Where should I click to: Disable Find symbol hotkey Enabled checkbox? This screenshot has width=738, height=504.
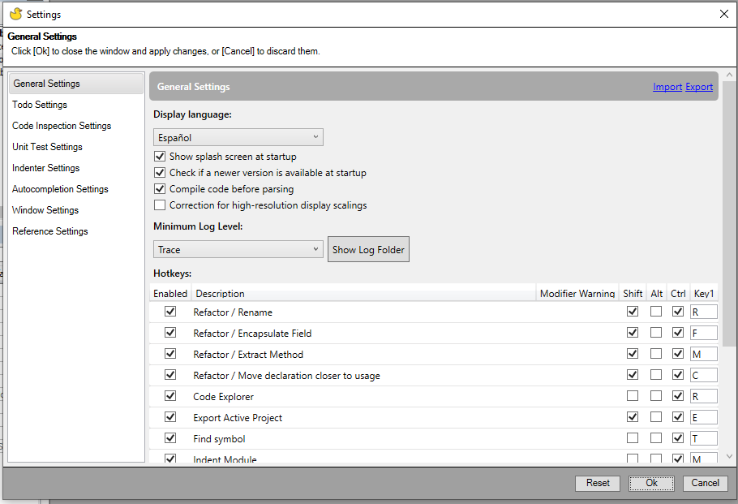pos(170,438)
